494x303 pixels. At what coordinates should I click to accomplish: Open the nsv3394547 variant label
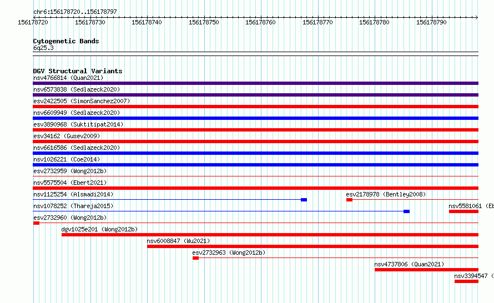474,276
